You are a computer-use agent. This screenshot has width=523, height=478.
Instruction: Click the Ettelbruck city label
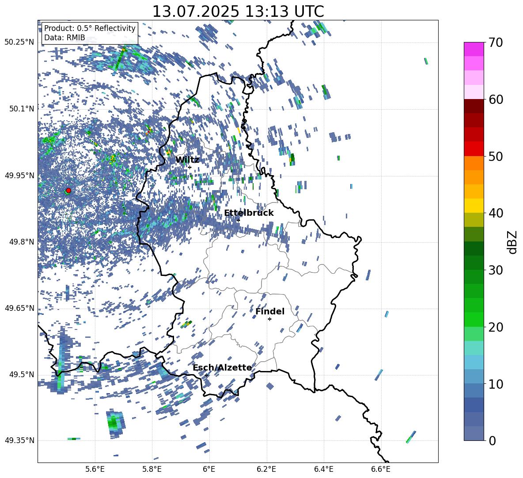[x=249, y=213]
